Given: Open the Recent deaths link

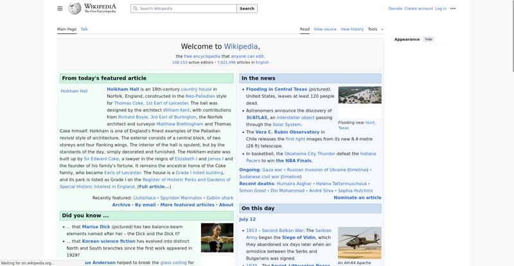Looking at the screenshot, I should (x=257, y=184).
